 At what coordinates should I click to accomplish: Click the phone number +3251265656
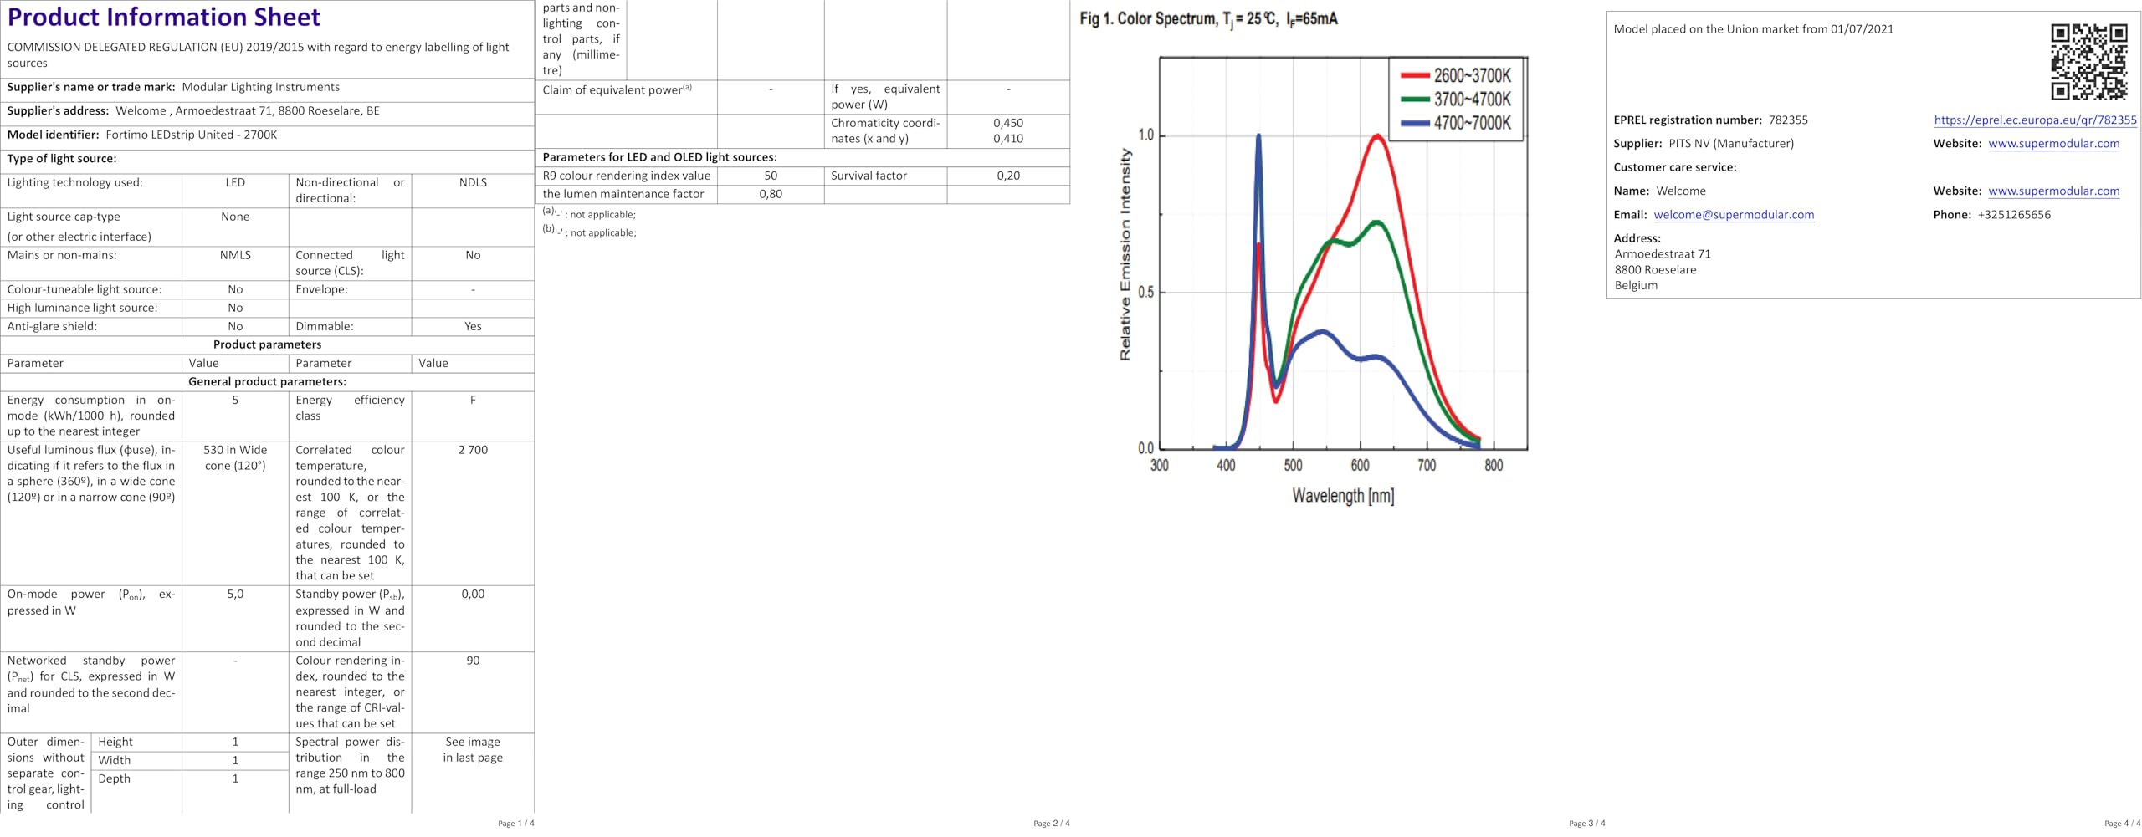pyautogui.click(x=2014, y=215)
